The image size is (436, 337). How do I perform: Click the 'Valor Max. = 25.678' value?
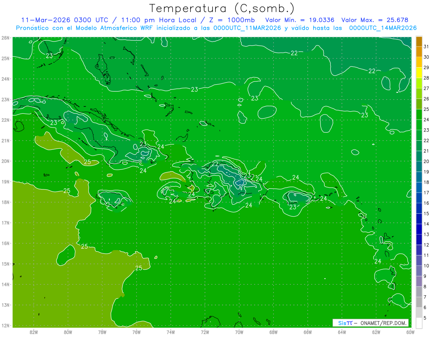pos(374,20)
